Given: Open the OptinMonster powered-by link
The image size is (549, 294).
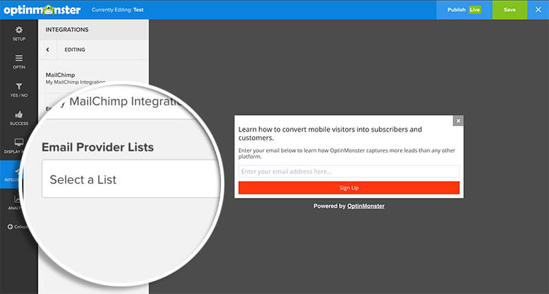Looking at the screenshot, I should pyautogui.click(x=366, y=206).
